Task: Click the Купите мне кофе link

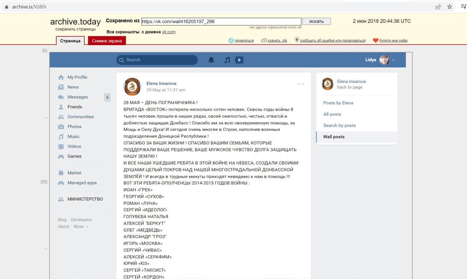Action: pos(393,41)
